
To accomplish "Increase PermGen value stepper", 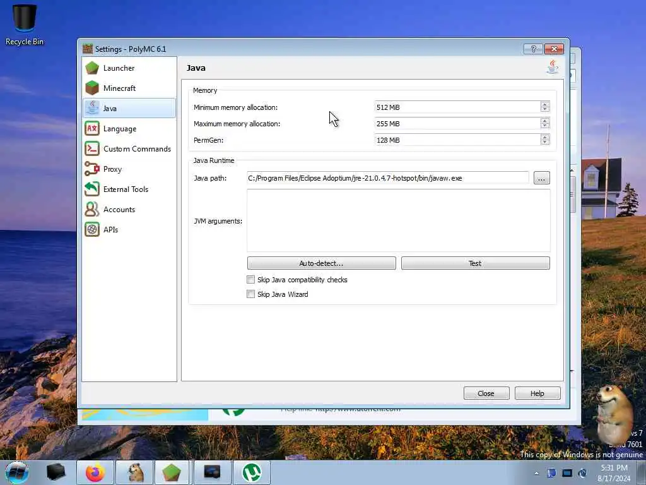I will coord(544,137).
